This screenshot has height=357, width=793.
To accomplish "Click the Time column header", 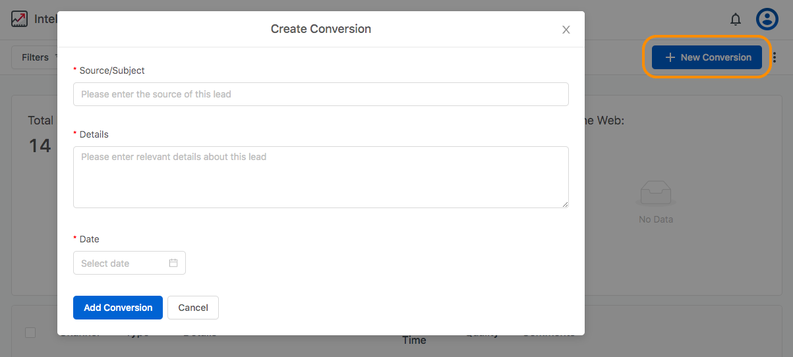I will 414,340.
